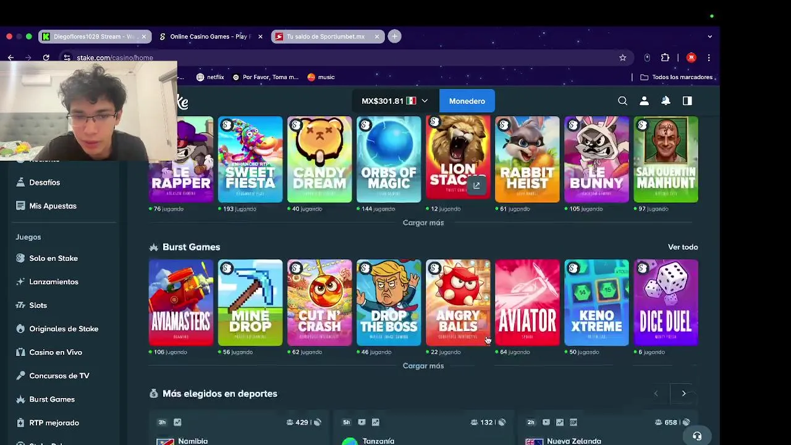Open Originales de Stake in the sidebar
This screenshot has width=791, height=445.
(x=64, y=329)
